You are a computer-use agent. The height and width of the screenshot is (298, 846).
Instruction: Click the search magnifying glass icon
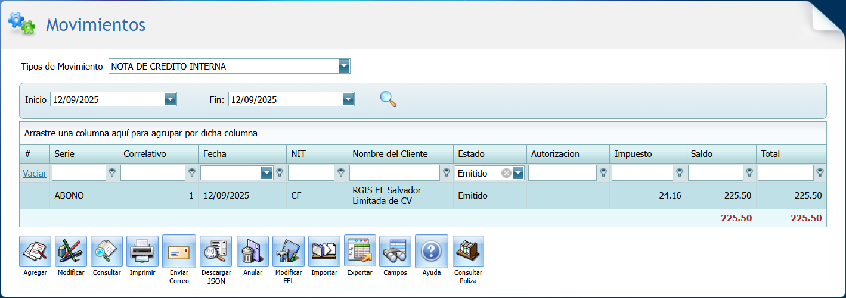coord(388,99)
